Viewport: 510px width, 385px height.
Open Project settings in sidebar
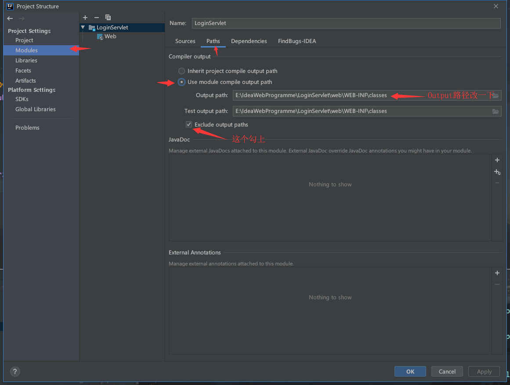25,40
